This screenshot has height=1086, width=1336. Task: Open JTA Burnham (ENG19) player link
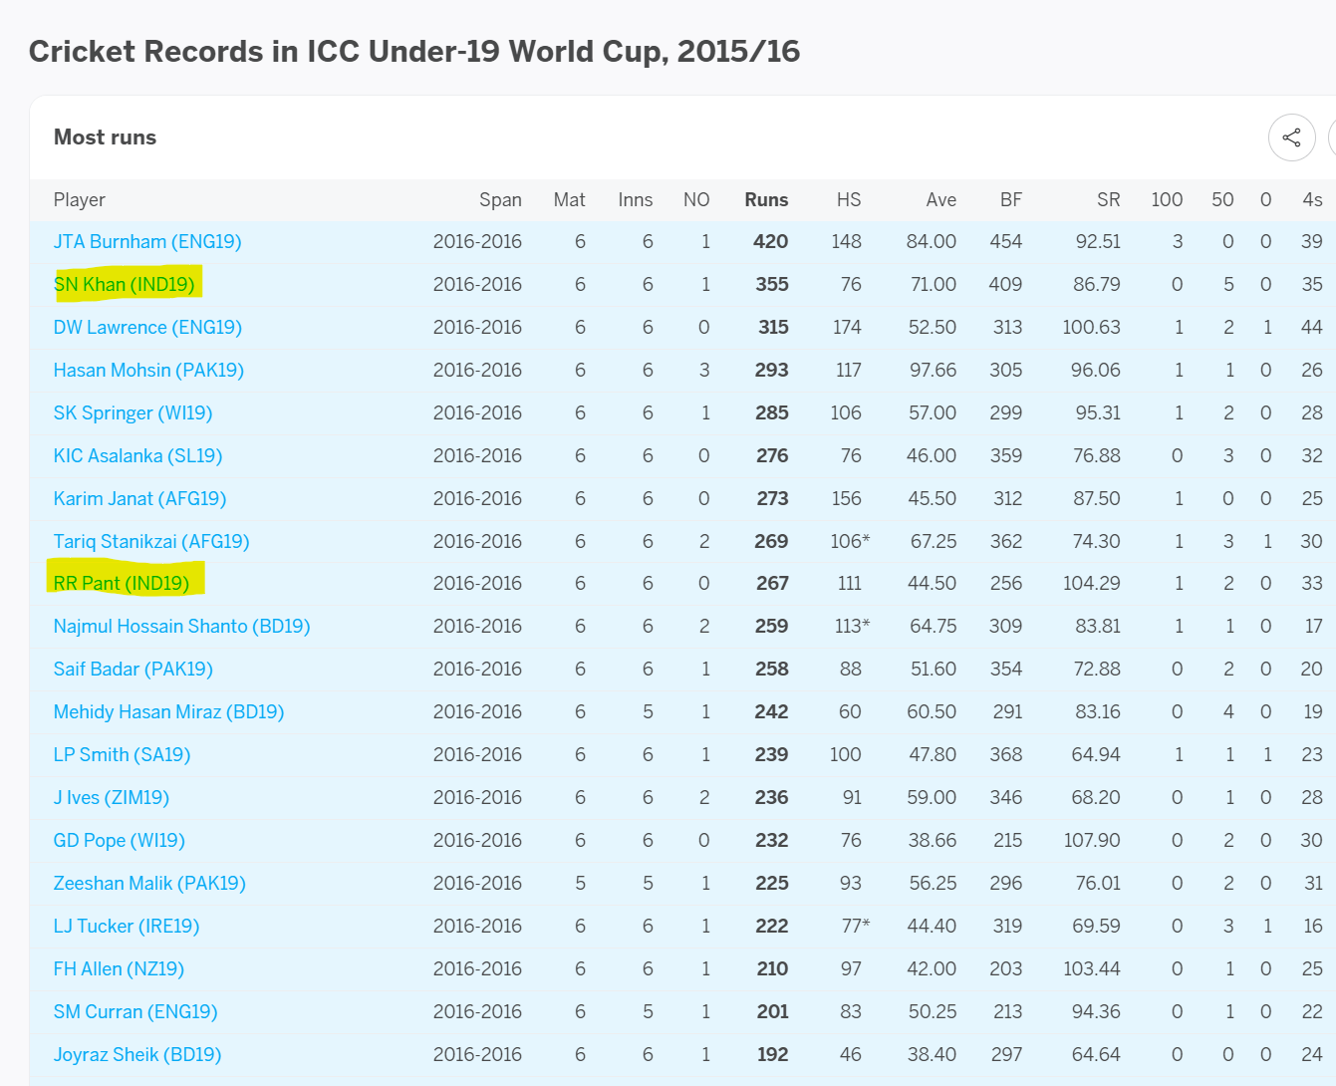click(x=147, y=241)
